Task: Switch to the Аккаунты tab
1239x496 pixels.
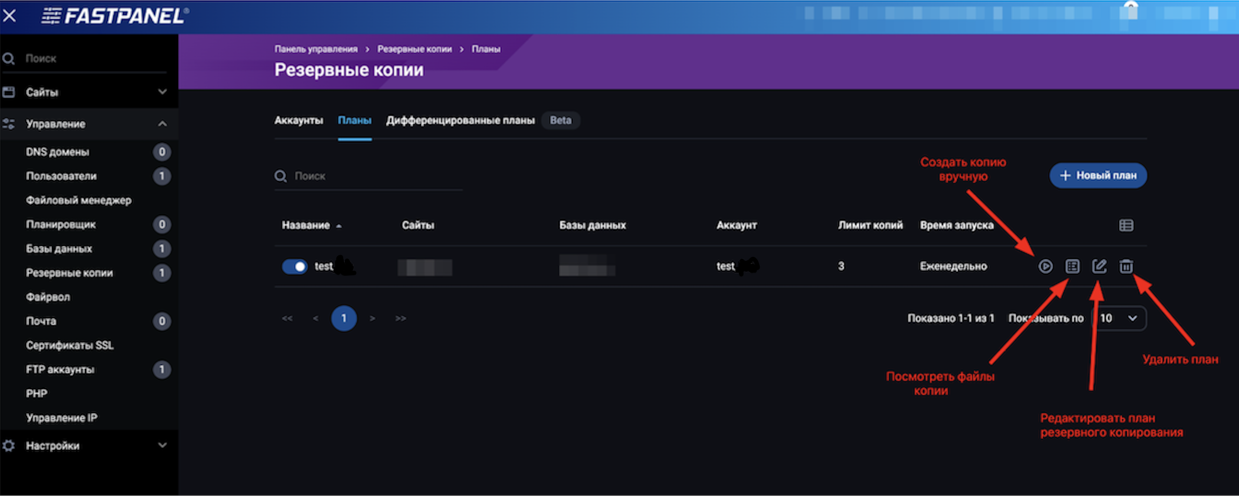Action: [x=299, y=120]
